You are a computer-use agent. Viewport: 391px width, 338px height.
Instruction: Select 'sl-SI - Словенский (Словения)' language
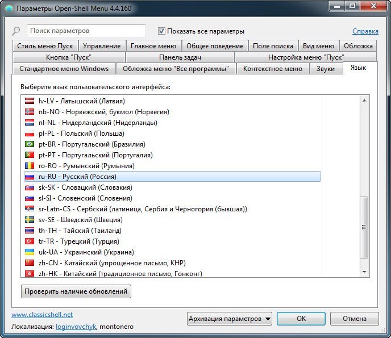coord(85,198)
